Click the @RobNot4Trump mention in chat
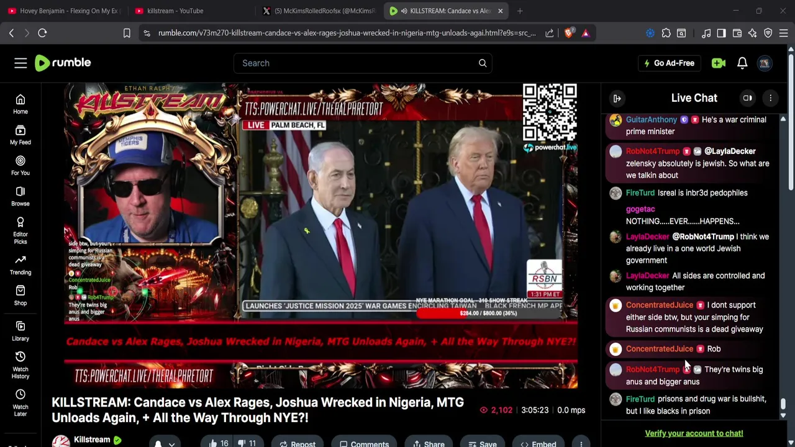 point(703,237)
